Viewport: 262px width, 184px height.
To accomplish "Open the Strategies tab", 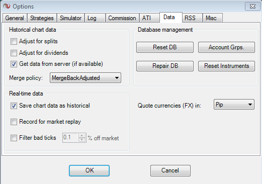I will click(42, 18).
